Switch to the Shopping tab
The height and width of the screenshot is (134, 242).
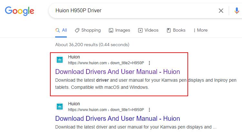[x=88, y=30]
